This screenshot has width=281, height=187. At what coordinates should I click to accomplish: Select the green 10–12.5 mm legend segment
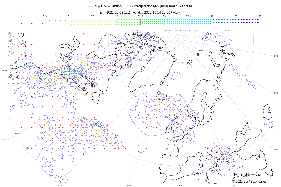point(129,22)
